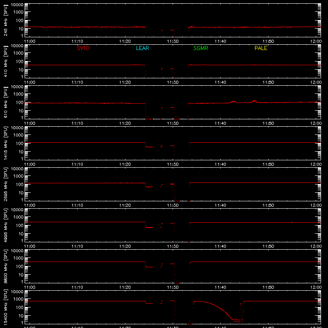Click 11:30 time label of the 610 MHz panel
Image resolution: width=328 pixels, height=328 pixels.
tap(173, 123)
